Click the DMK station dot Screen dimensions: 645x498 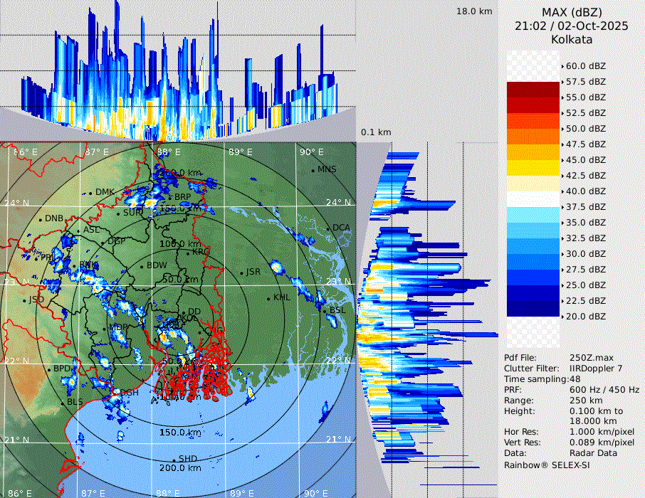[91, 193]
